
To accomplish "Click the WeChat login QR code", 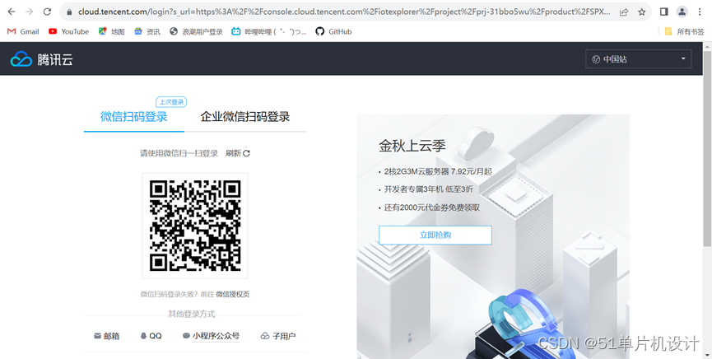I will point(195,226).
